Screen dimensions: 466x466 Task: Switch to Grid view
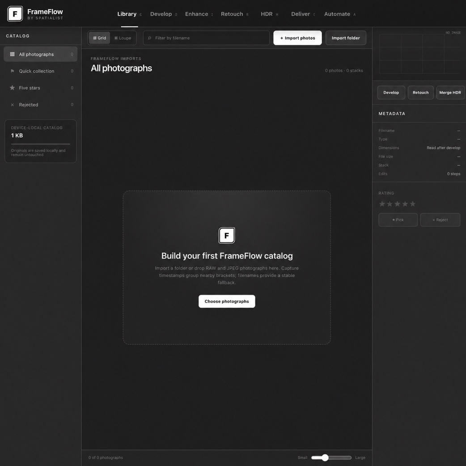[100, 38]
